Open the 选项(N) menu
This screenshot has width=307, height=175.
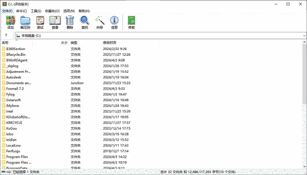[69, 11]
